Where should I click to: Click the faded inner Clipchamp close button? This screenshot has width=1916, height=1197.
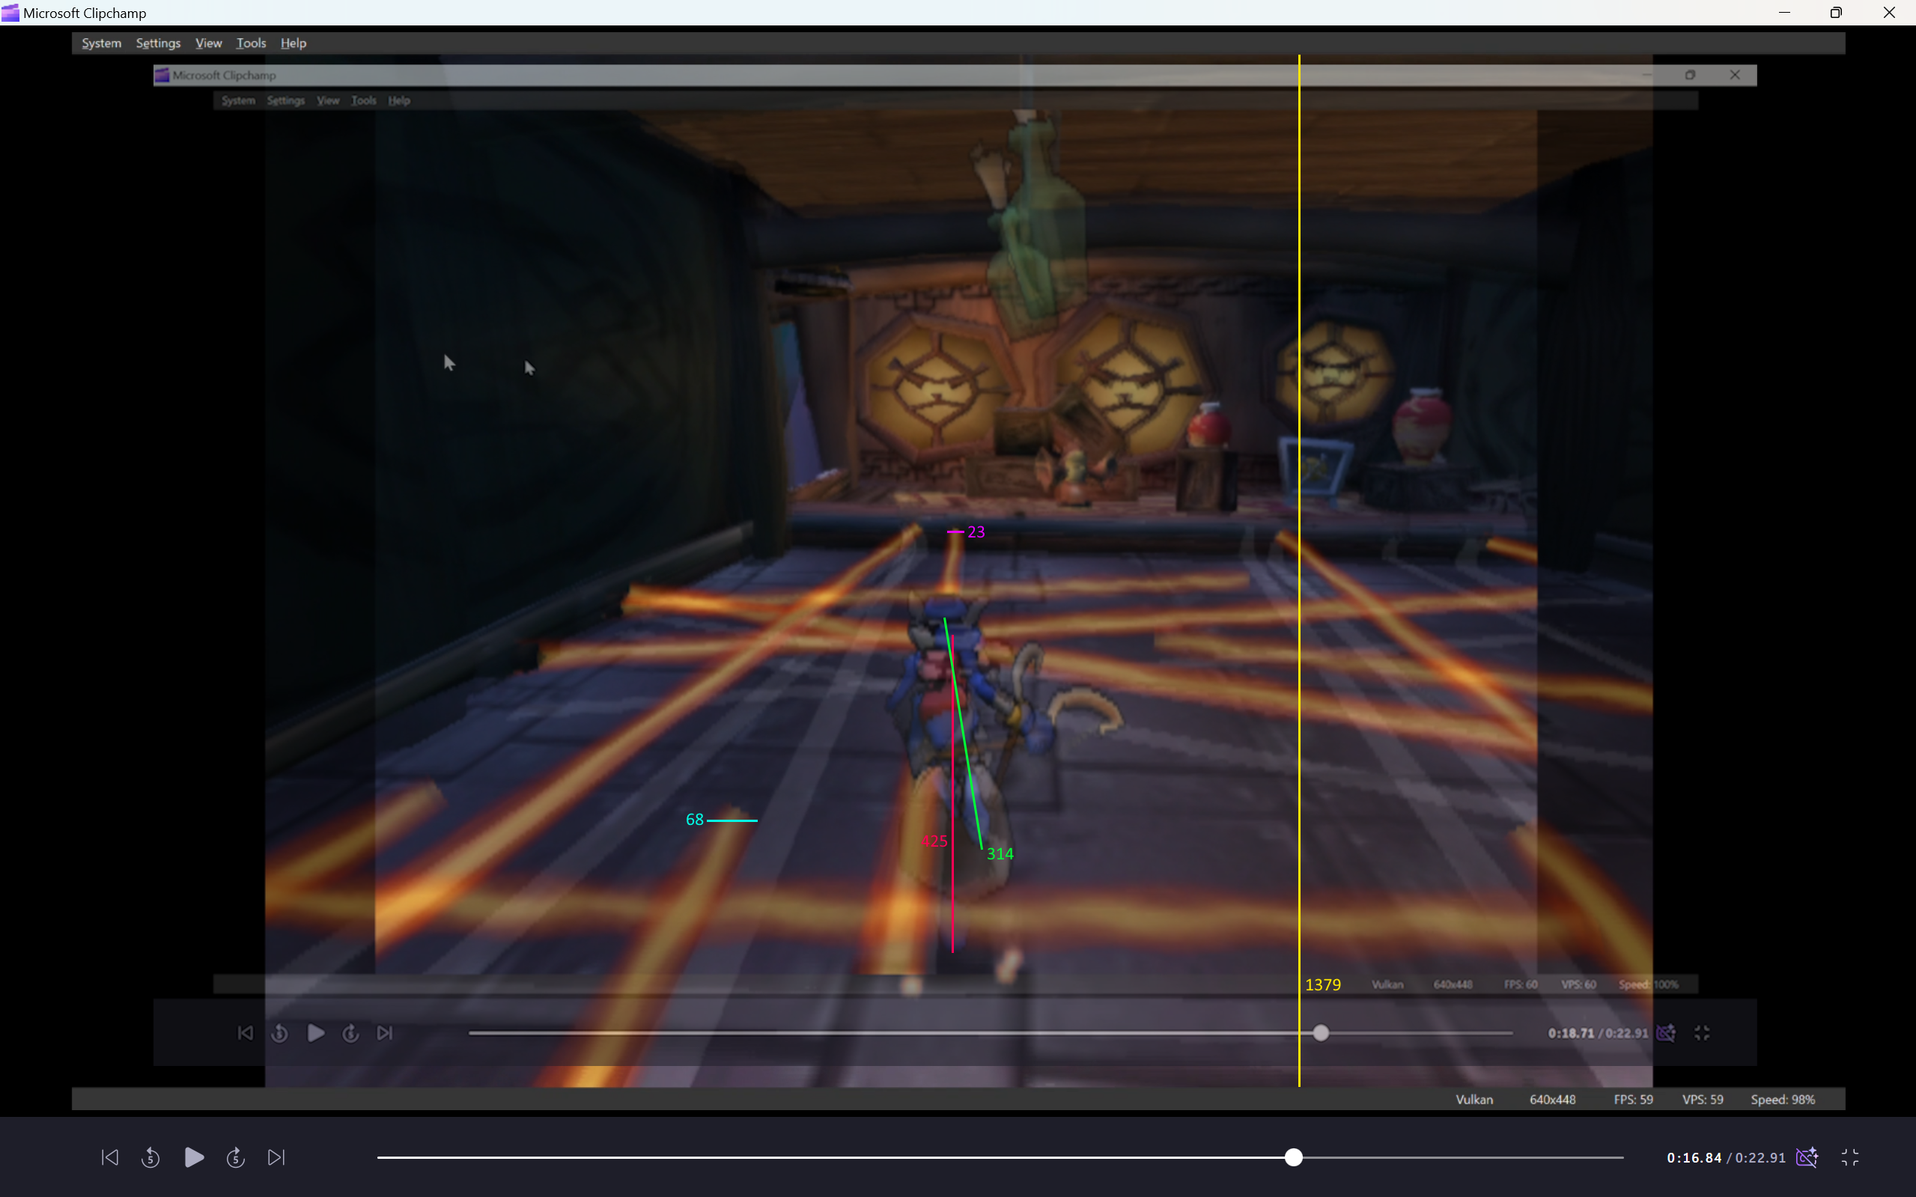click(x=1735, y=74)
